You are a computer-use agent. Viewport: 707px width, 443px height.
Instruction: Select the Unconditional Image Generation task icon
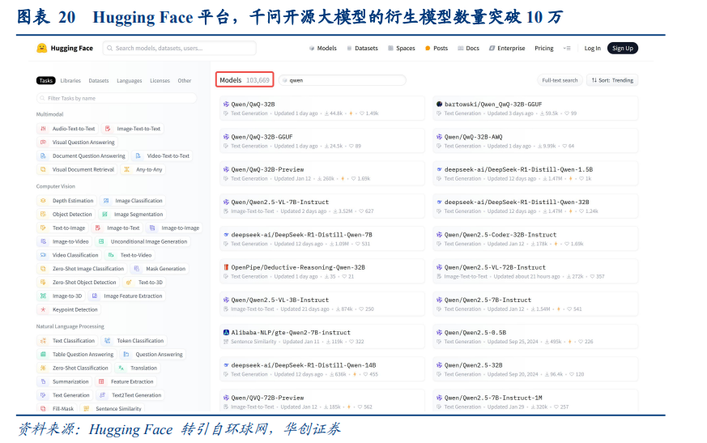101,241
